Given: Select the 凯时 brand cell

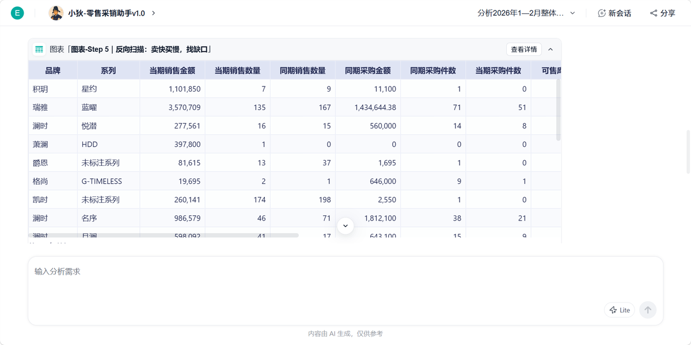Looking at the screenshot, I should tap(53, 199).
